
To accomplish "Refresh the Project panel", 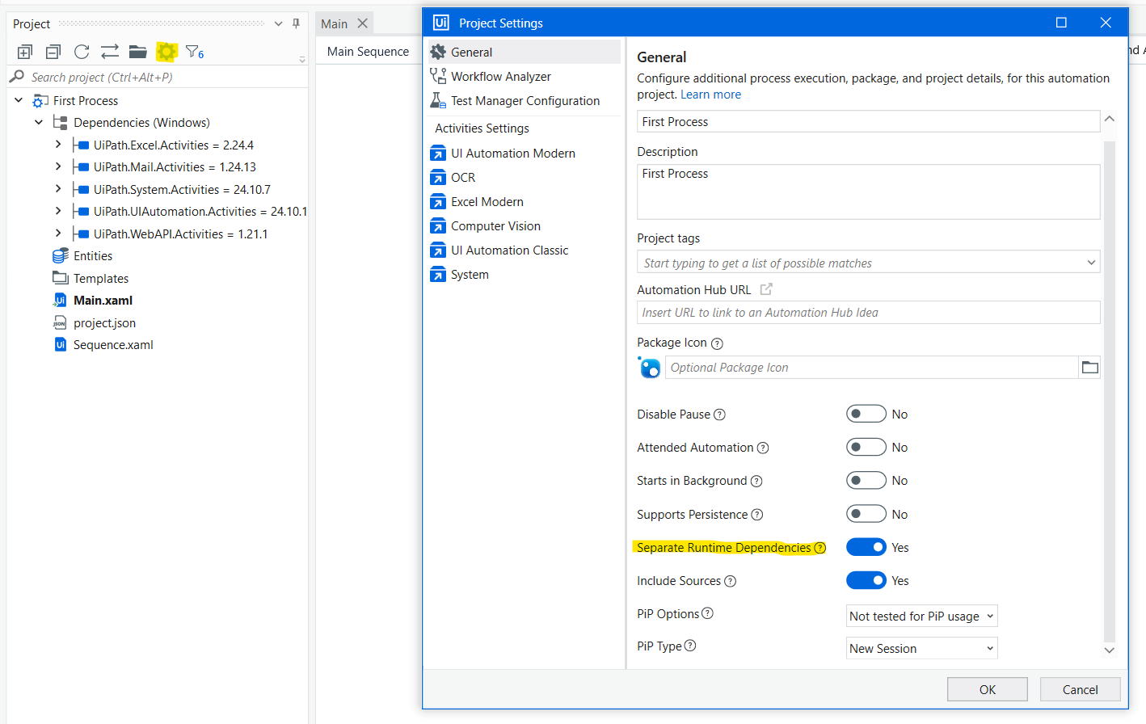I will 82,53.
